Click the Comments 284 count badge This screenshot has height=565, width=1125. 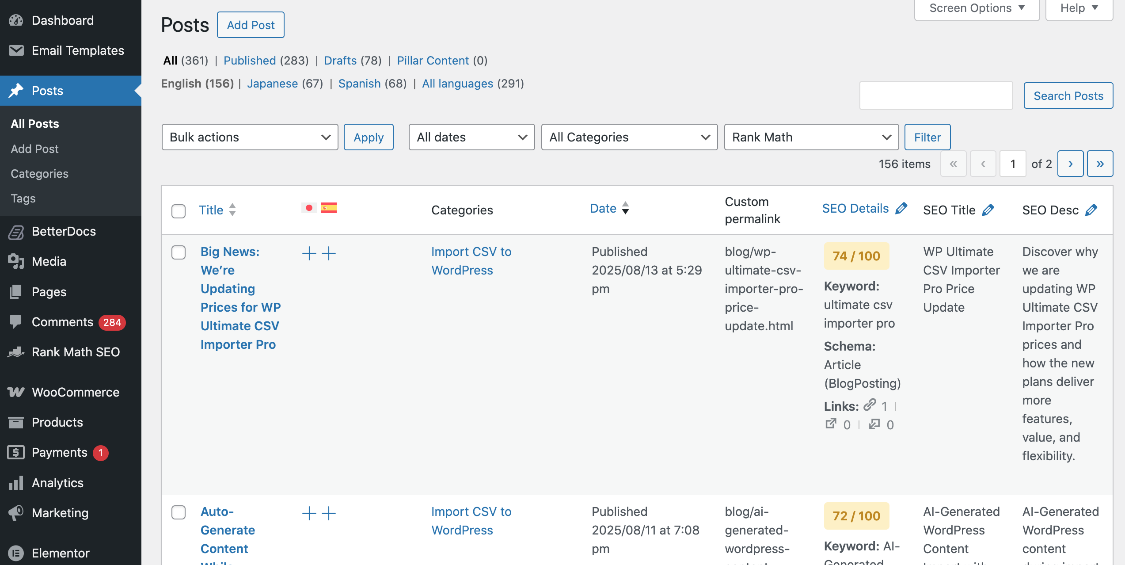[x=112, y=322]
